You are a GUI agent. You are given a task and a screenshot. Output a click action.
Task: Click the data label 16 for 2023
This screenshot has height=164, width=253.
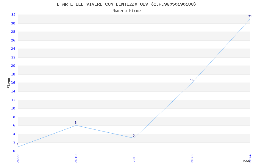(191, 80)
